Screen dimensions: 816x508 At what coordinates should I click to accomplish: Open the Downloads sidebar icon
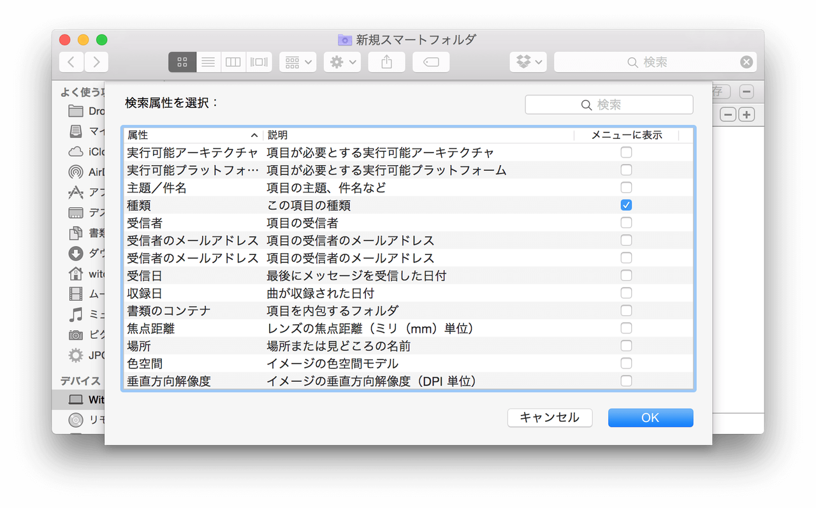coord(76,254)
